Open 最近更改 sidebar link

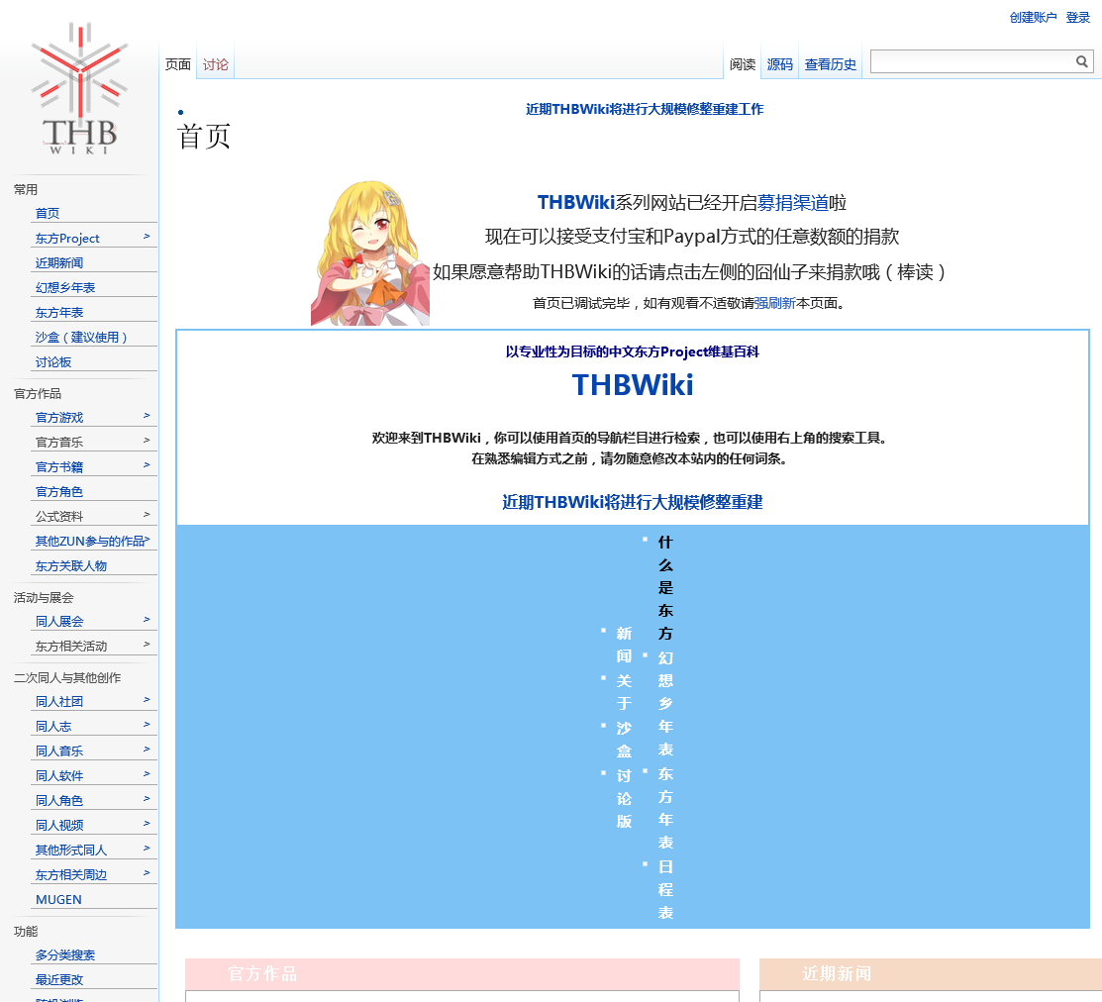tap(59, 979)
